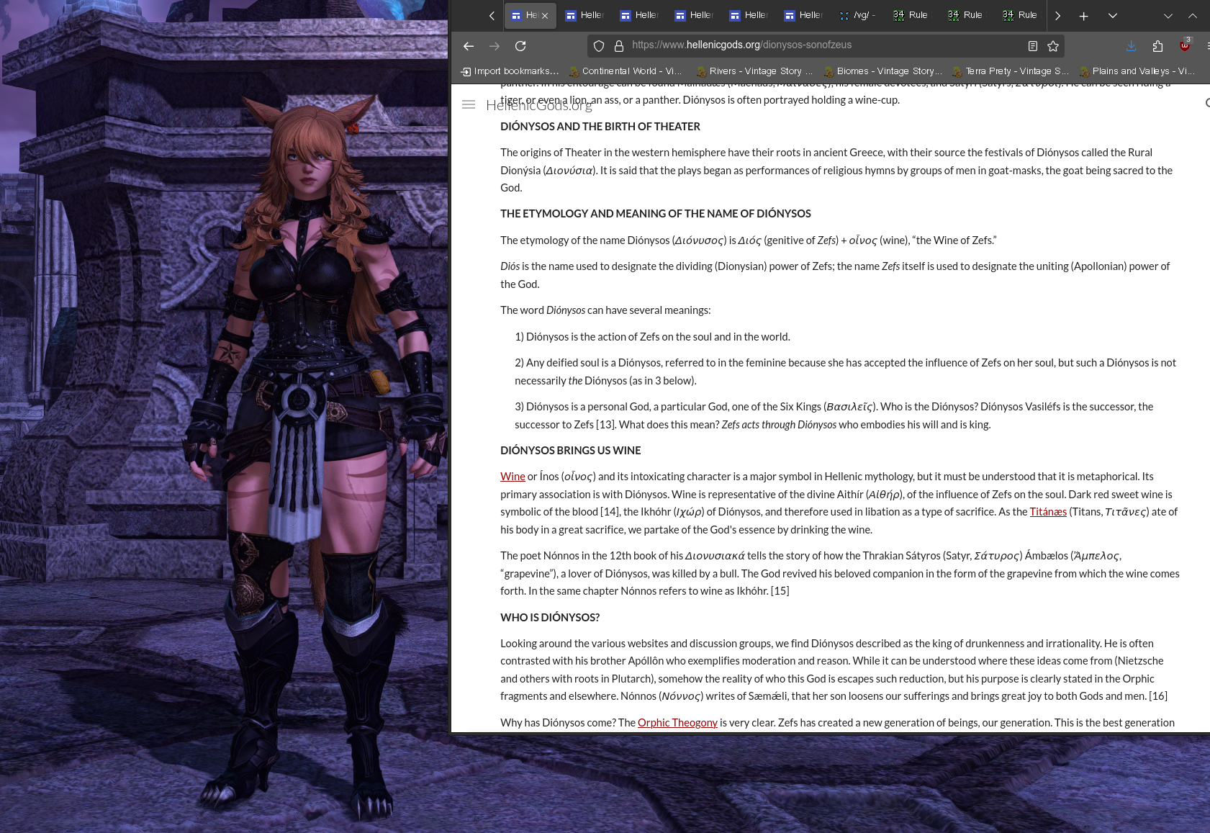Open the tracking protection shield panel

(599, 46)
